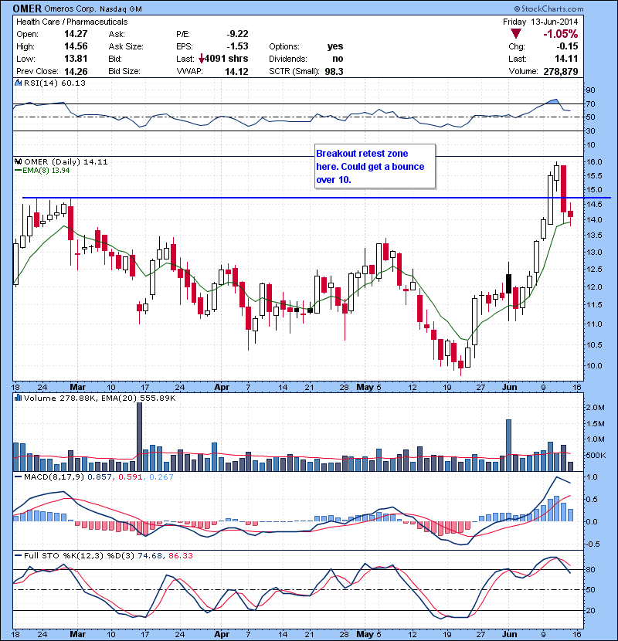Click the MACD(8,17,9) indicator label
Screen dimensions: 618x641
pyautogui.click(x=54, y=477)
